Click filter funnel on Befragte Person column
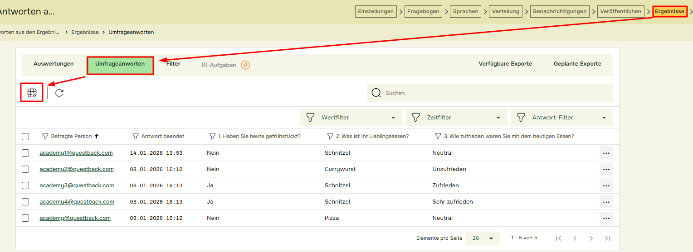693x252 pixels. tap(45, 136)
